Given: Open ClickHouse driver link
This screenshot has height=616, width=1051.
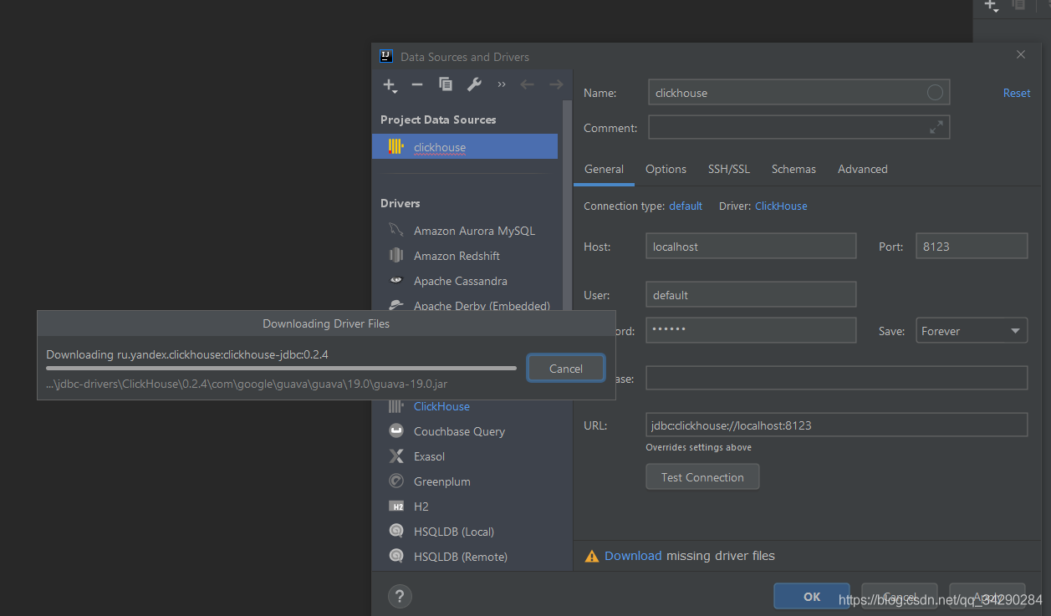Looking at the screenshot, I should 781,206.
